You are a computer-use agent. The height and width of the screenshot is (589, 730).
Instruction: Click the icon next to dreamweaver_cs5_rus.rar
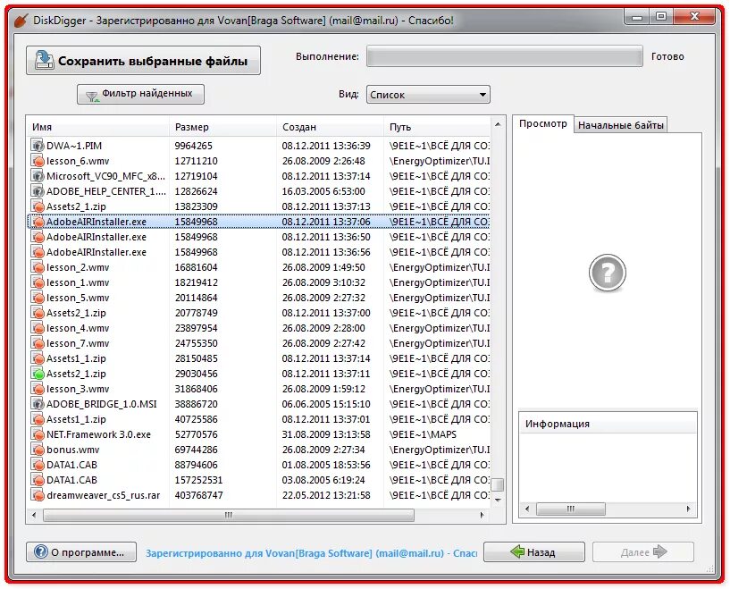coord(38,495)
